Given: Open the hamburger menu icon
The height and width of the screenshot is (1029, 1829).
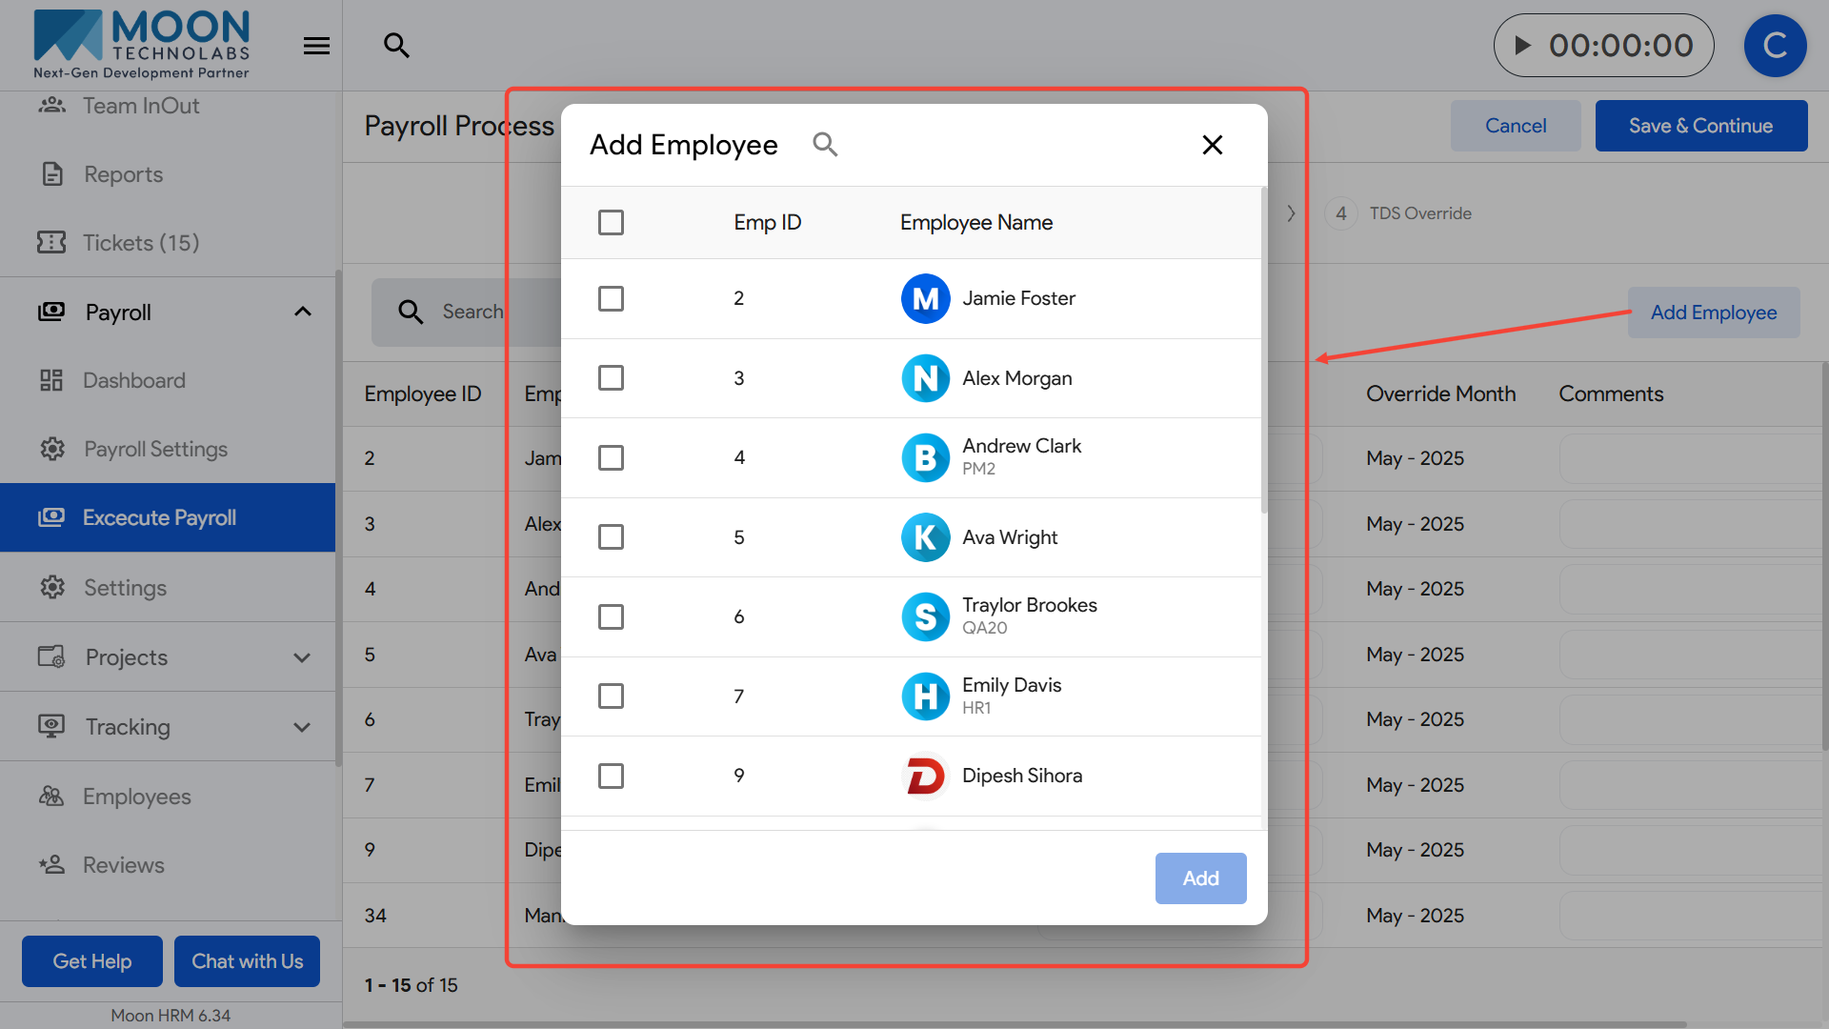Looking at the screenshot, I should pyautogui.click(x=316, y=46).
